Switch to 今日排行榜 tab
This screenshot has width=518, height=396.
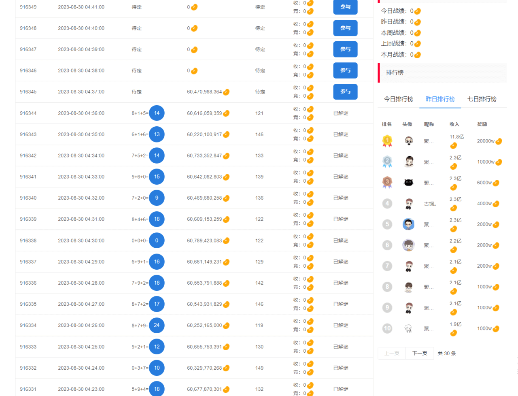399,99
